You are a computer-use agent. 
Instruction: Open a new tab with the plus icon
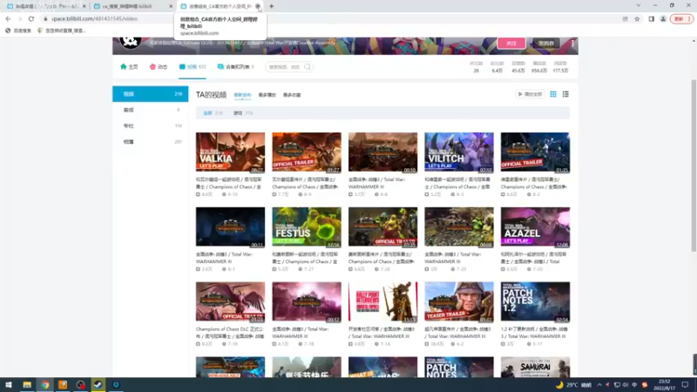click(x=271, y=6)
